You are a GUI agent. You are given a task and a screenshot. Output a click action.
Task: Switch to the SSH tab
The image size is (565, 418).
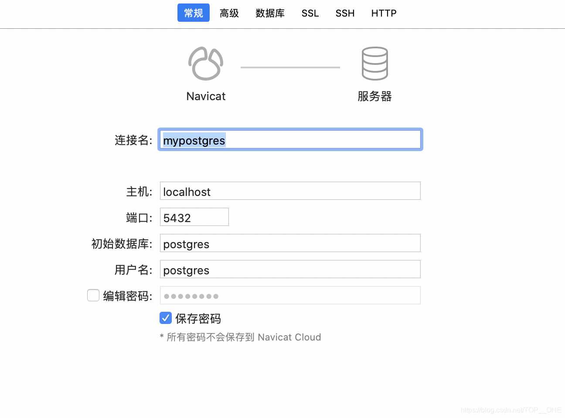(345, 13)
